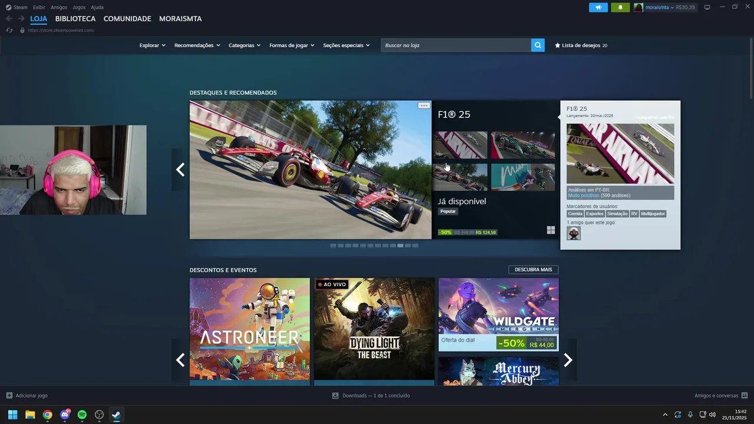Click the Popular tag on the F1 25 capsule
Viewport: 754px width, 424px height.
pos(448,211)
